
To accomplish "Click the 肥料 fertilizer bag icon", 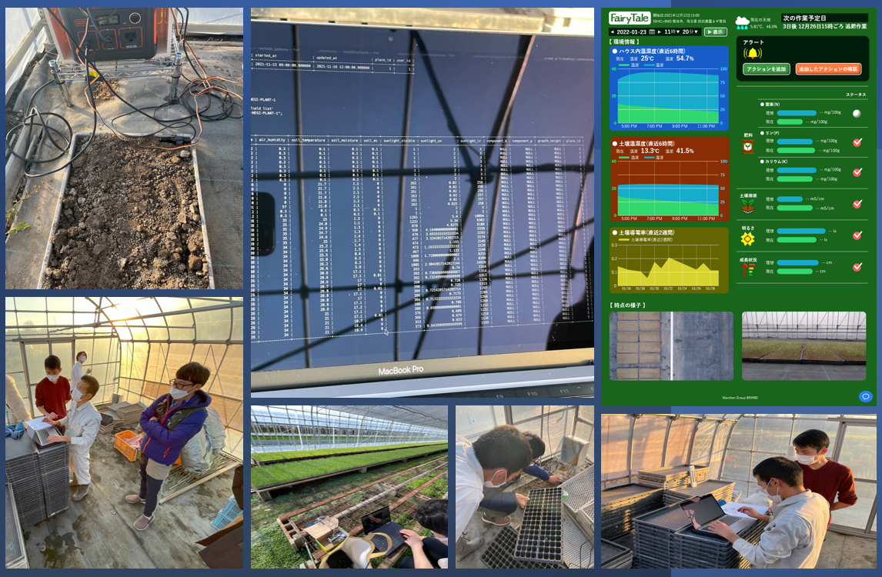I will click(747, 146).
